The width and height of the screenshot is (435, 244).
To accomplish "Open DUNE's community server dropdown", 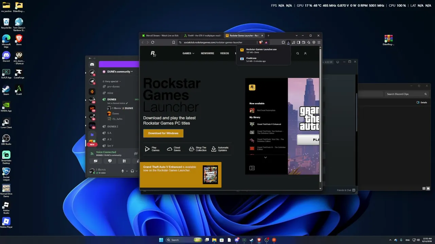I will click(120, 72).
